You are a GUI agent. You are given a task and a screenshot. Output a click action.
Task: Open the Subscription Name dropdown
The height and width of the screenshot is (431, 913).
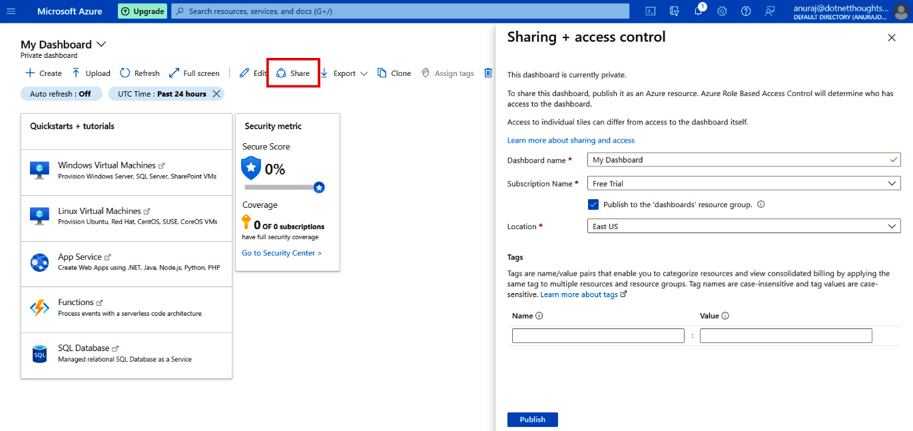pos(744,183)
